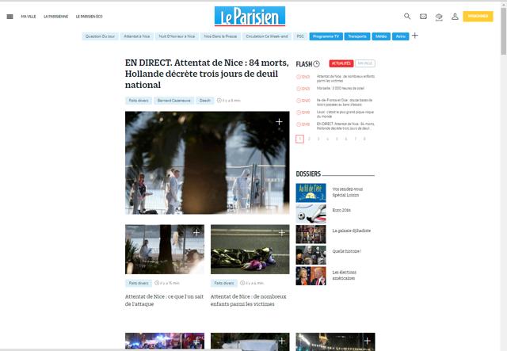Open photo above 'de nombreux enfants' article
Viewport: 507px width, 351px height.
click(250, 250)
